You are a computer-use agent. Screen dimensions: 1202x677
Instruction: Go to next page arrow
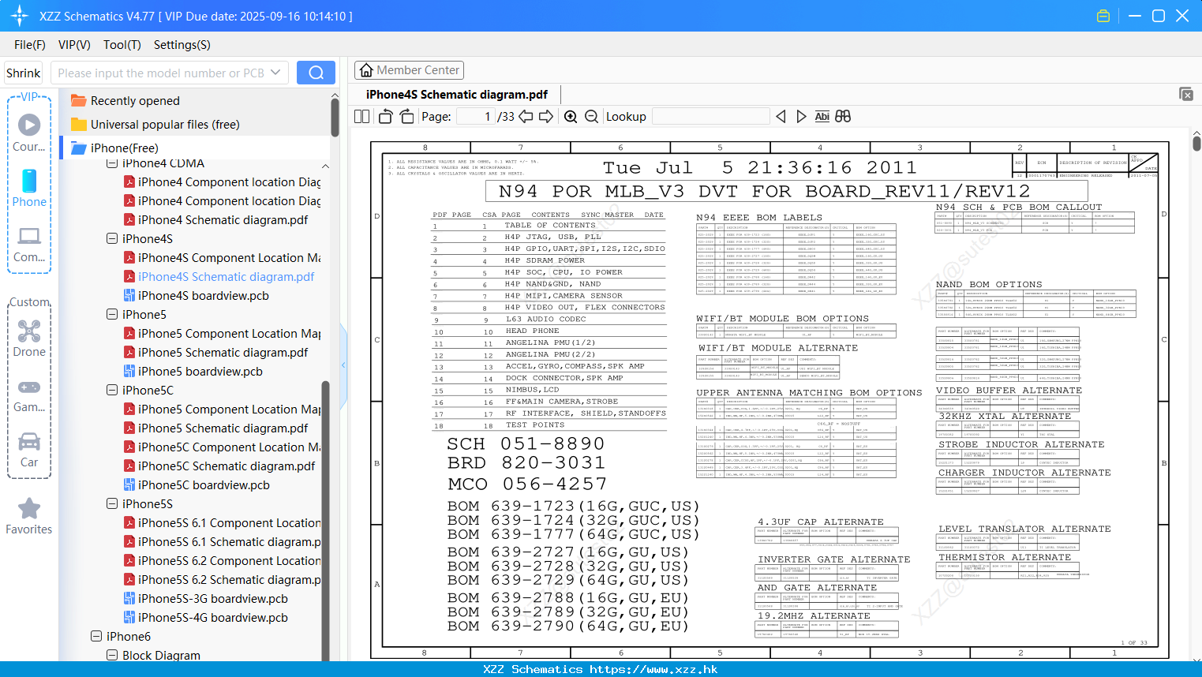(546, 117)
